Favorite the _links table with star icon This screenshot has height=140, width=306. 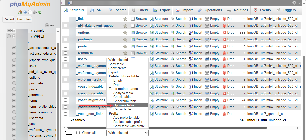tap(125, 19)
